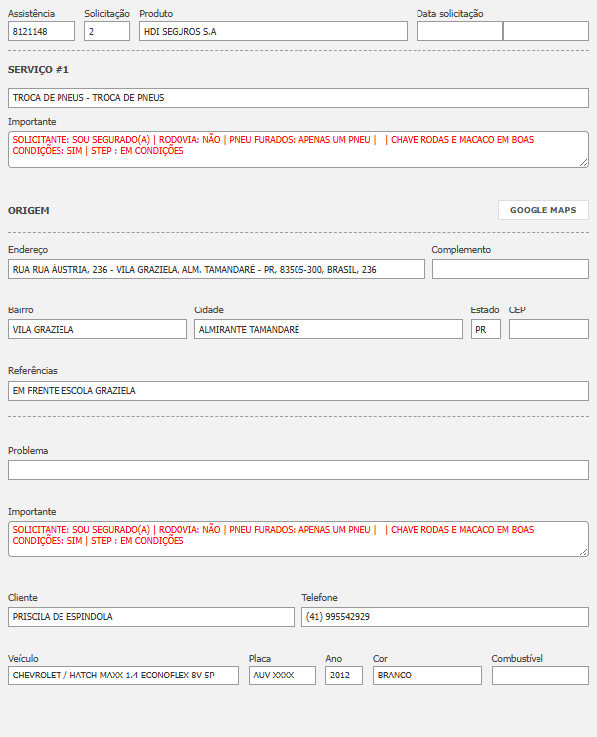Focus the Cidade field

pos(328,329)
